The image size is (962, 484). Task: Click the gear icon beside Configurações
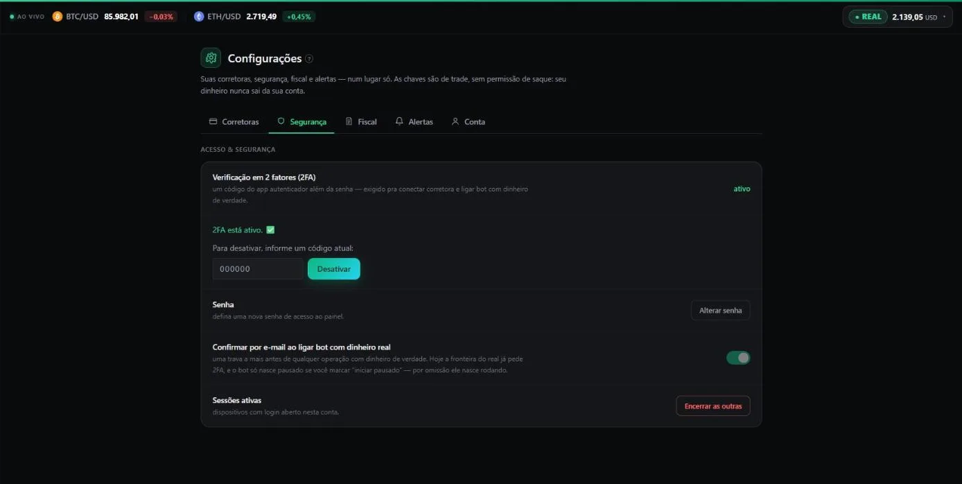(x=211, y=58)
